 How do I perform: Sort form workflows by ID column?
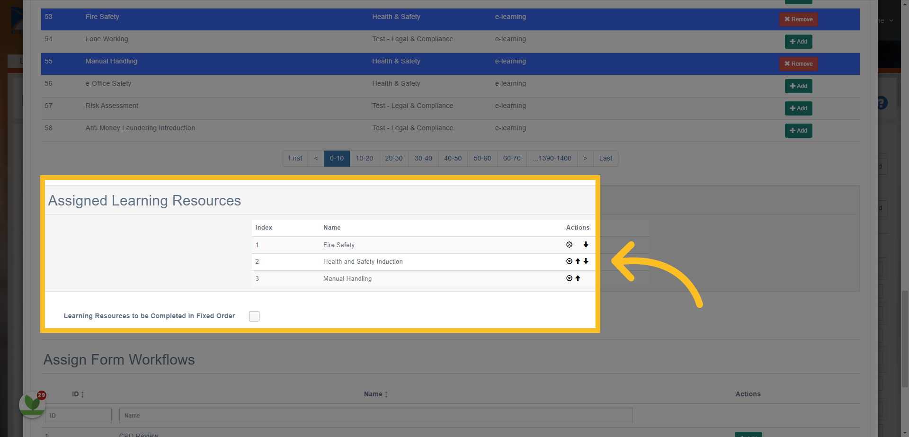(78, 394)
